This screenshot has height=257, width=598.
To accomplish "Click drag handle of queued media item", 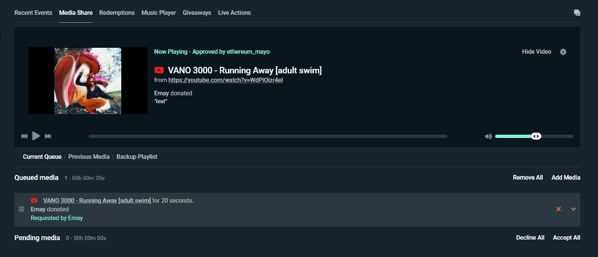I will tap(21, 209).
